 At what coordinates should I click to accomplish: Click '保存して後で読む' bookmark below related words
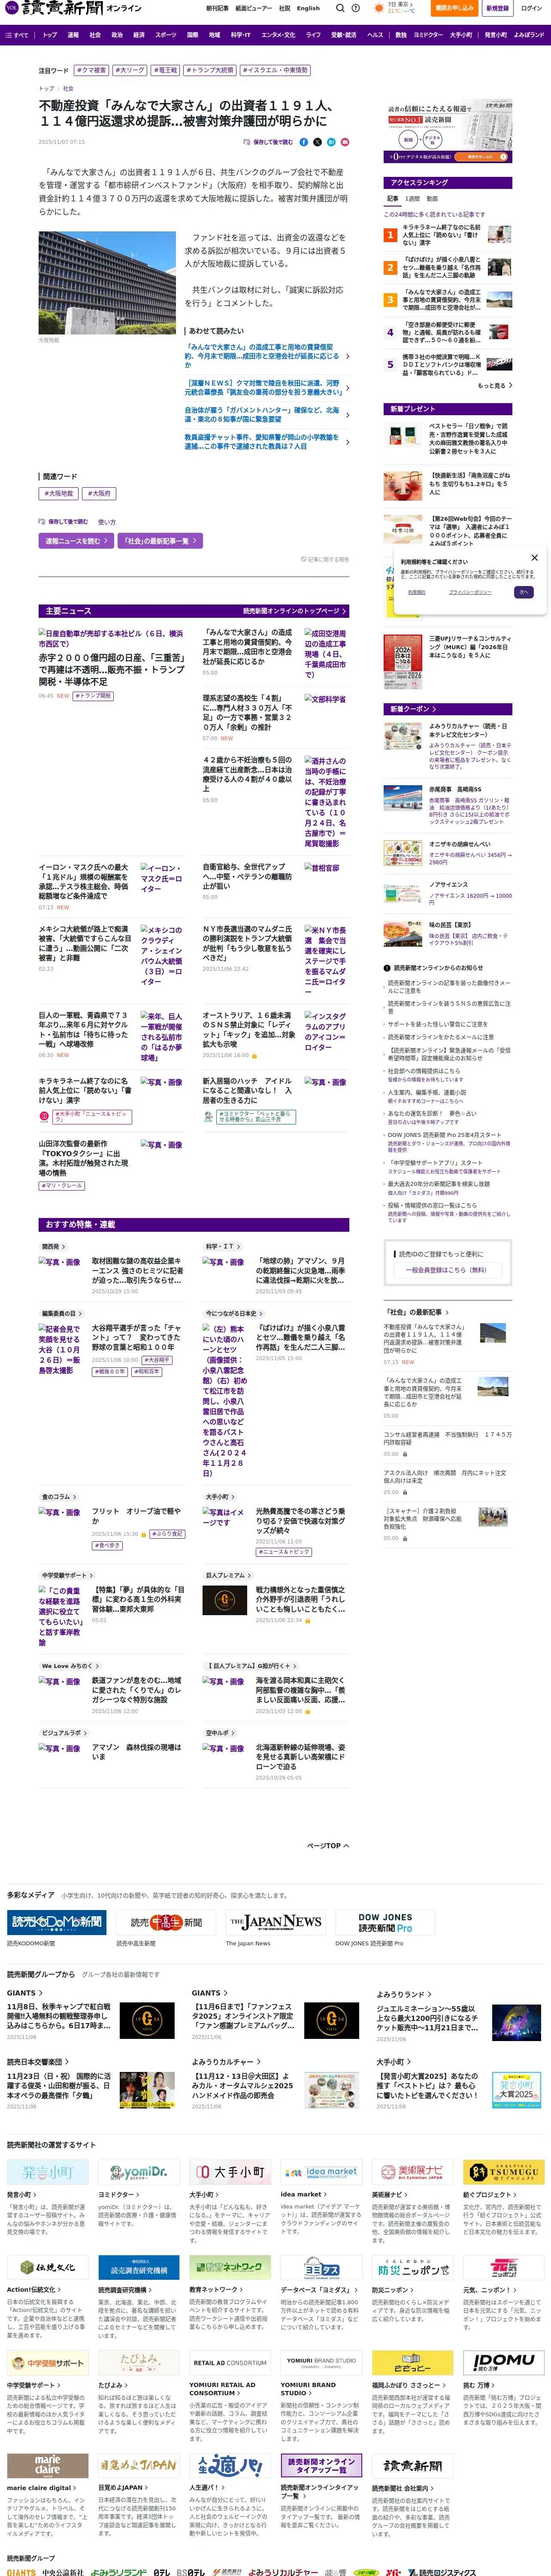point(64,522)
